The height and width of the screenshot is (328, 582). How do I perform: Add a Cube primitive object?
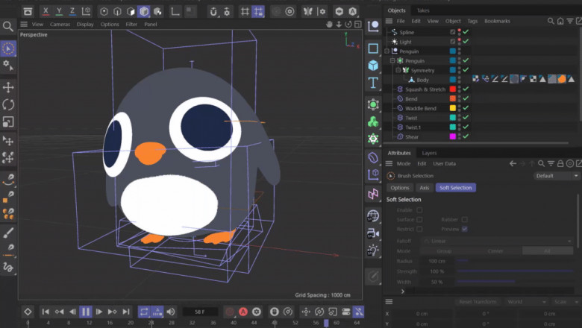(373, 66)
